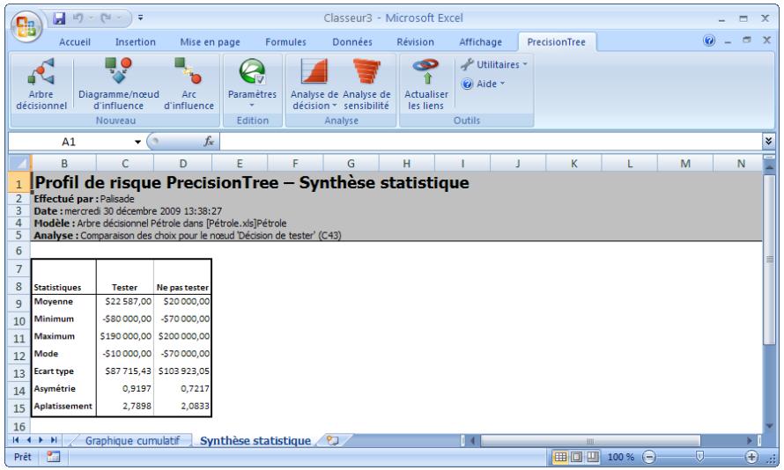Click the Redo arrow

[106, 18]
